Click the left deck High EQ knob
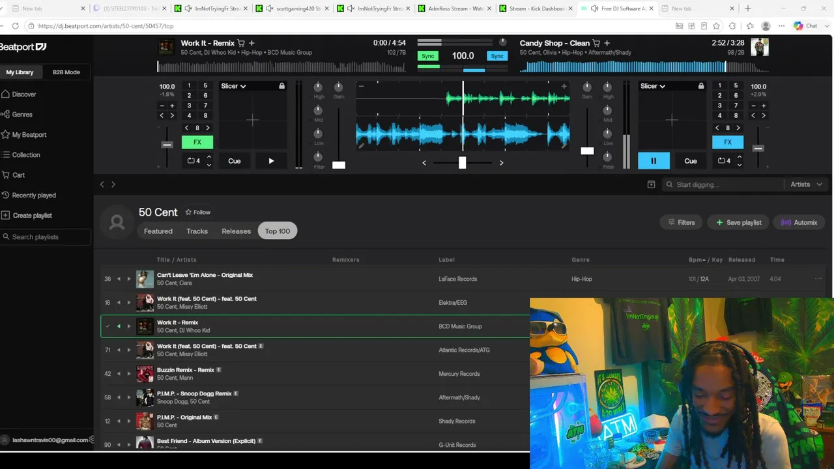The image size is (834, 469). tap(318, 87)
